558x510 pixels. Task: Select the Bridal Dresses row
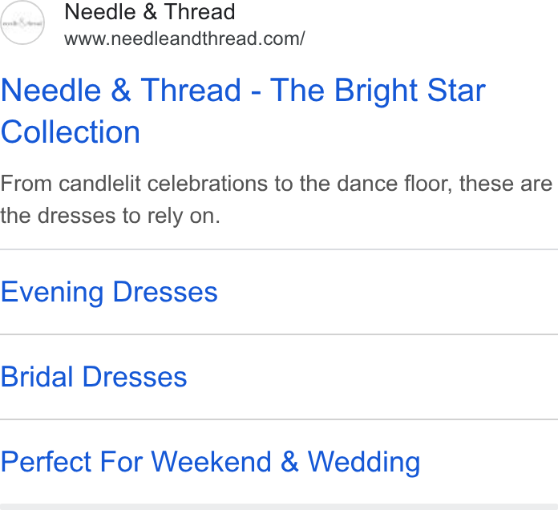pyautogui.click(x=279, y=377)
